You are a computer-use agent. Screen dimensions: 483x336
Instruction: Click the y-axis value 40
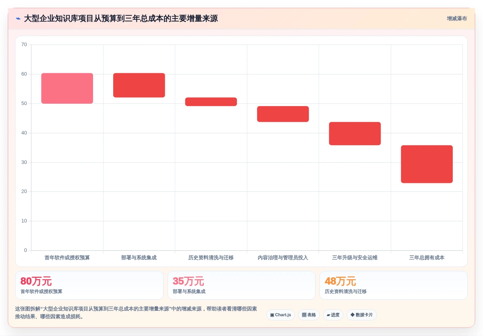(x=24, y=133)
